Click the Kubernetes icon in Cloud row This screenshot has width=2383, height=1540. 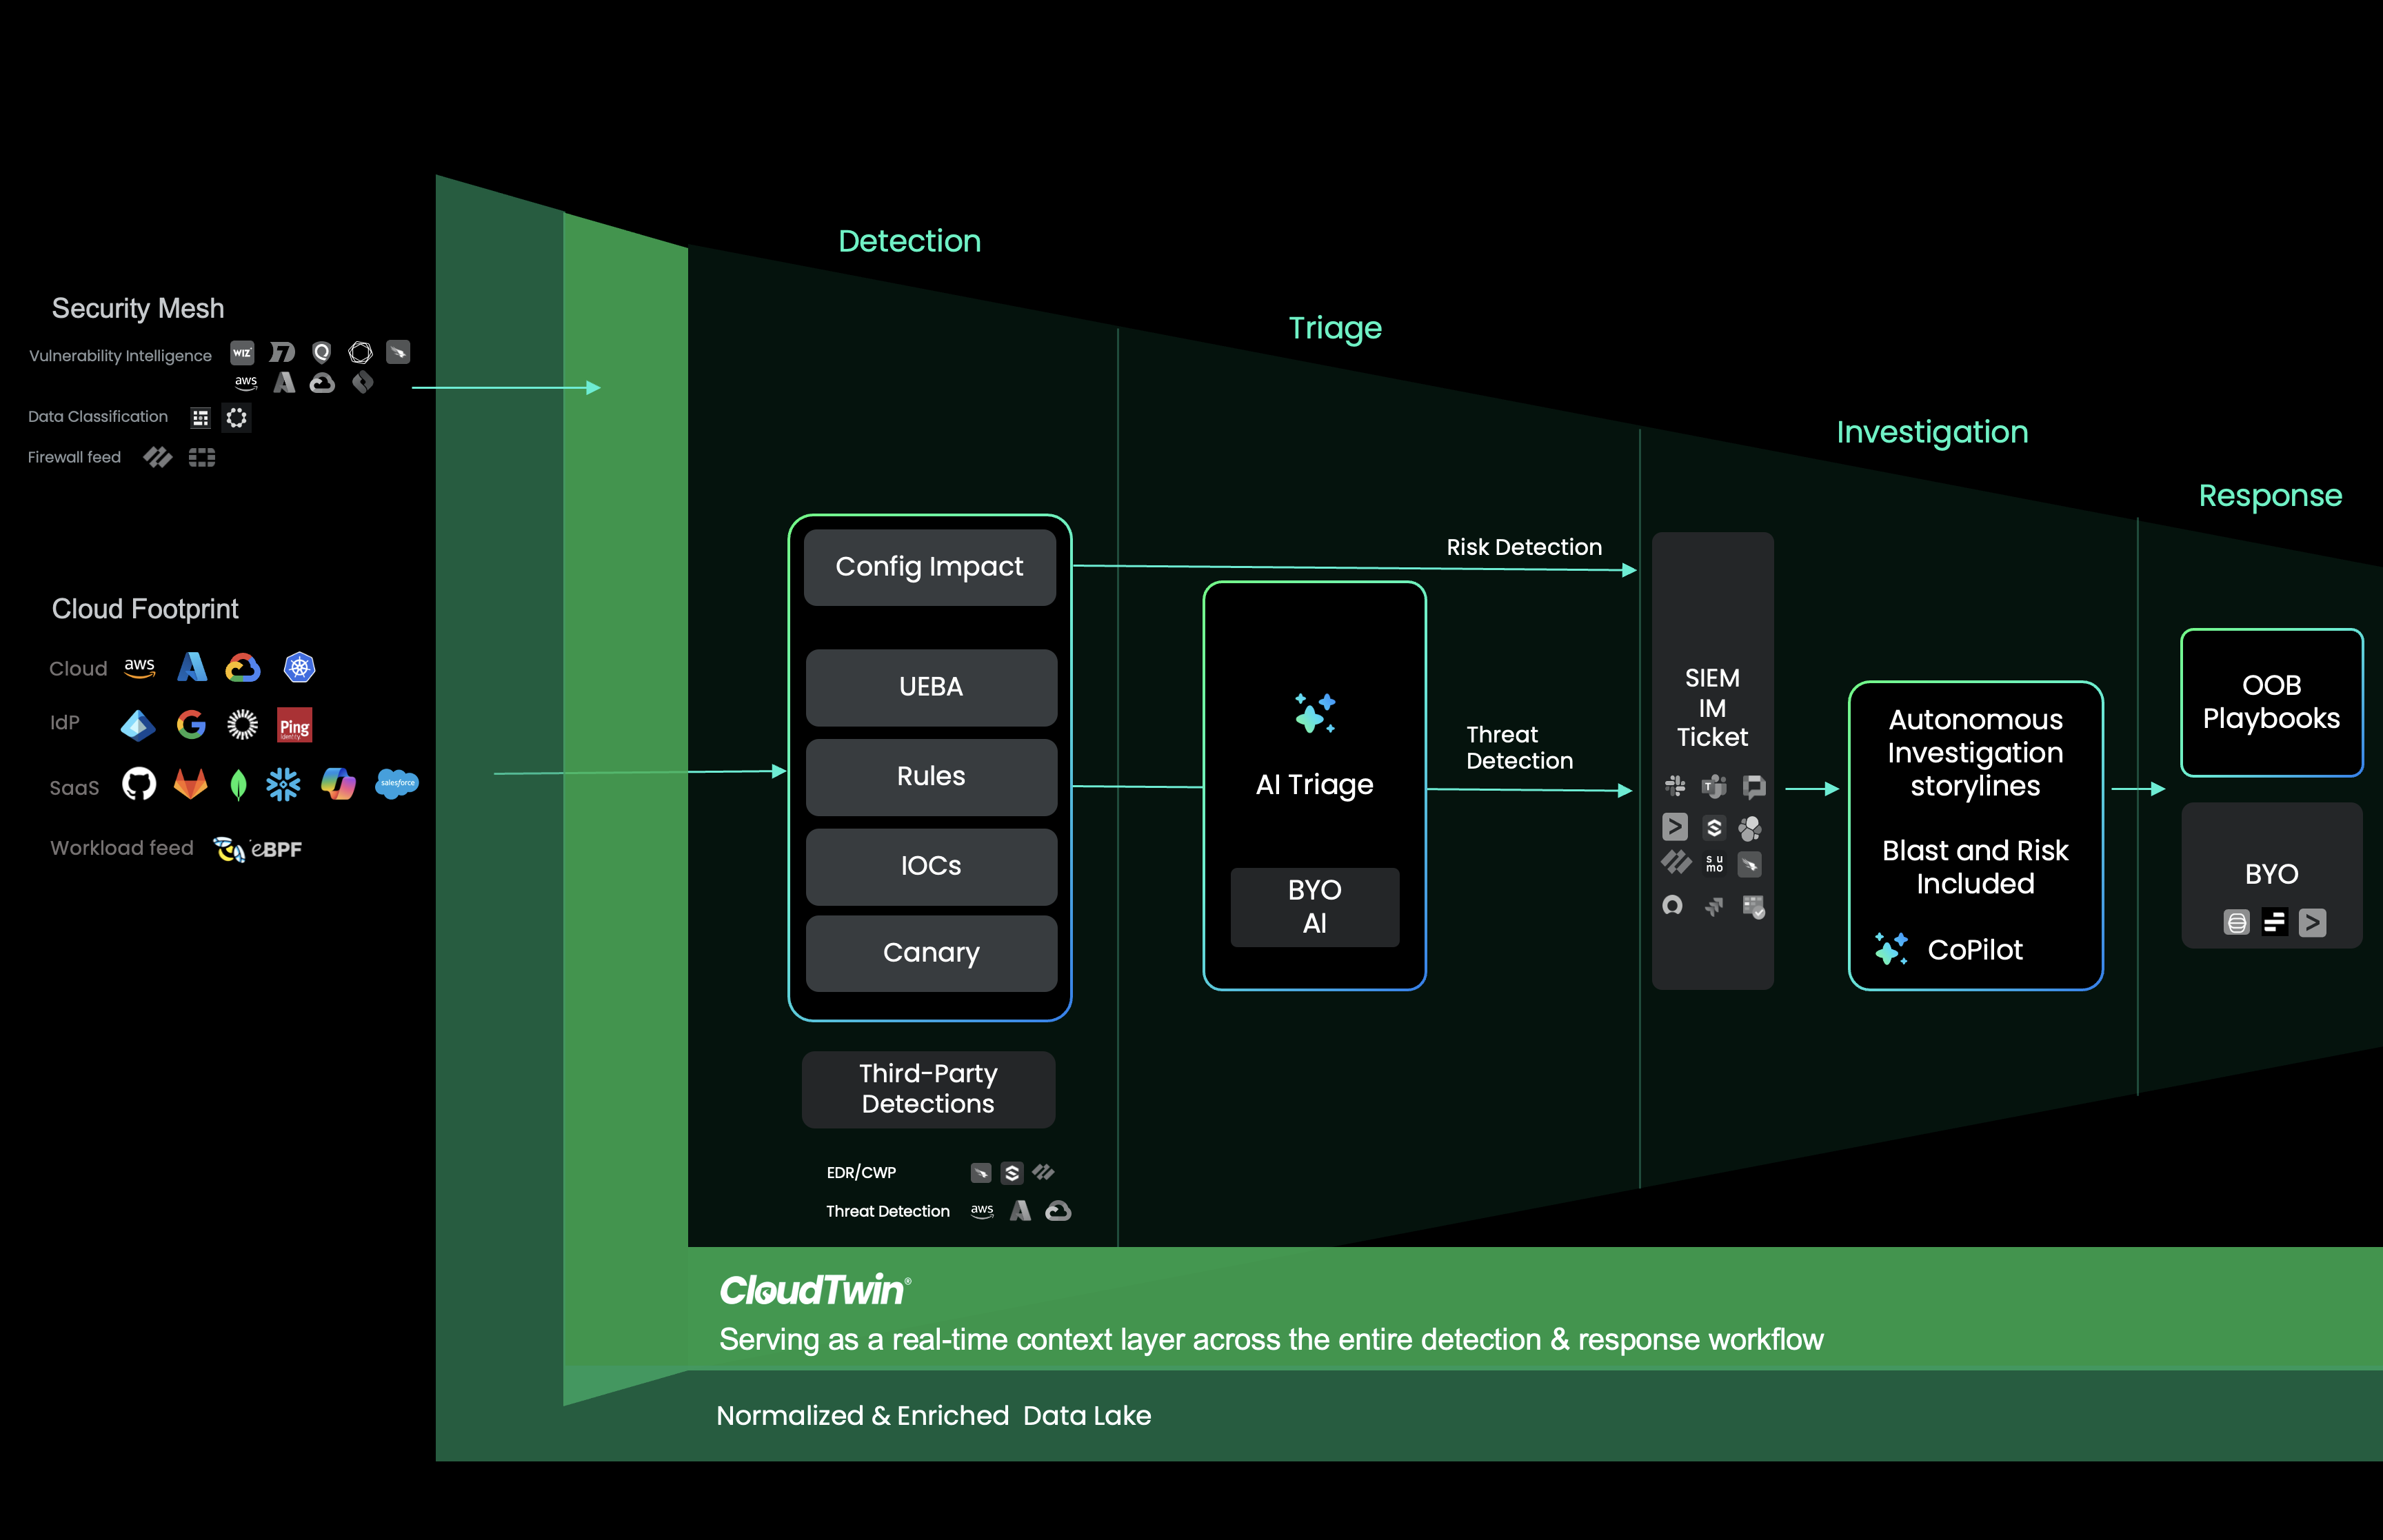point(299,667)
